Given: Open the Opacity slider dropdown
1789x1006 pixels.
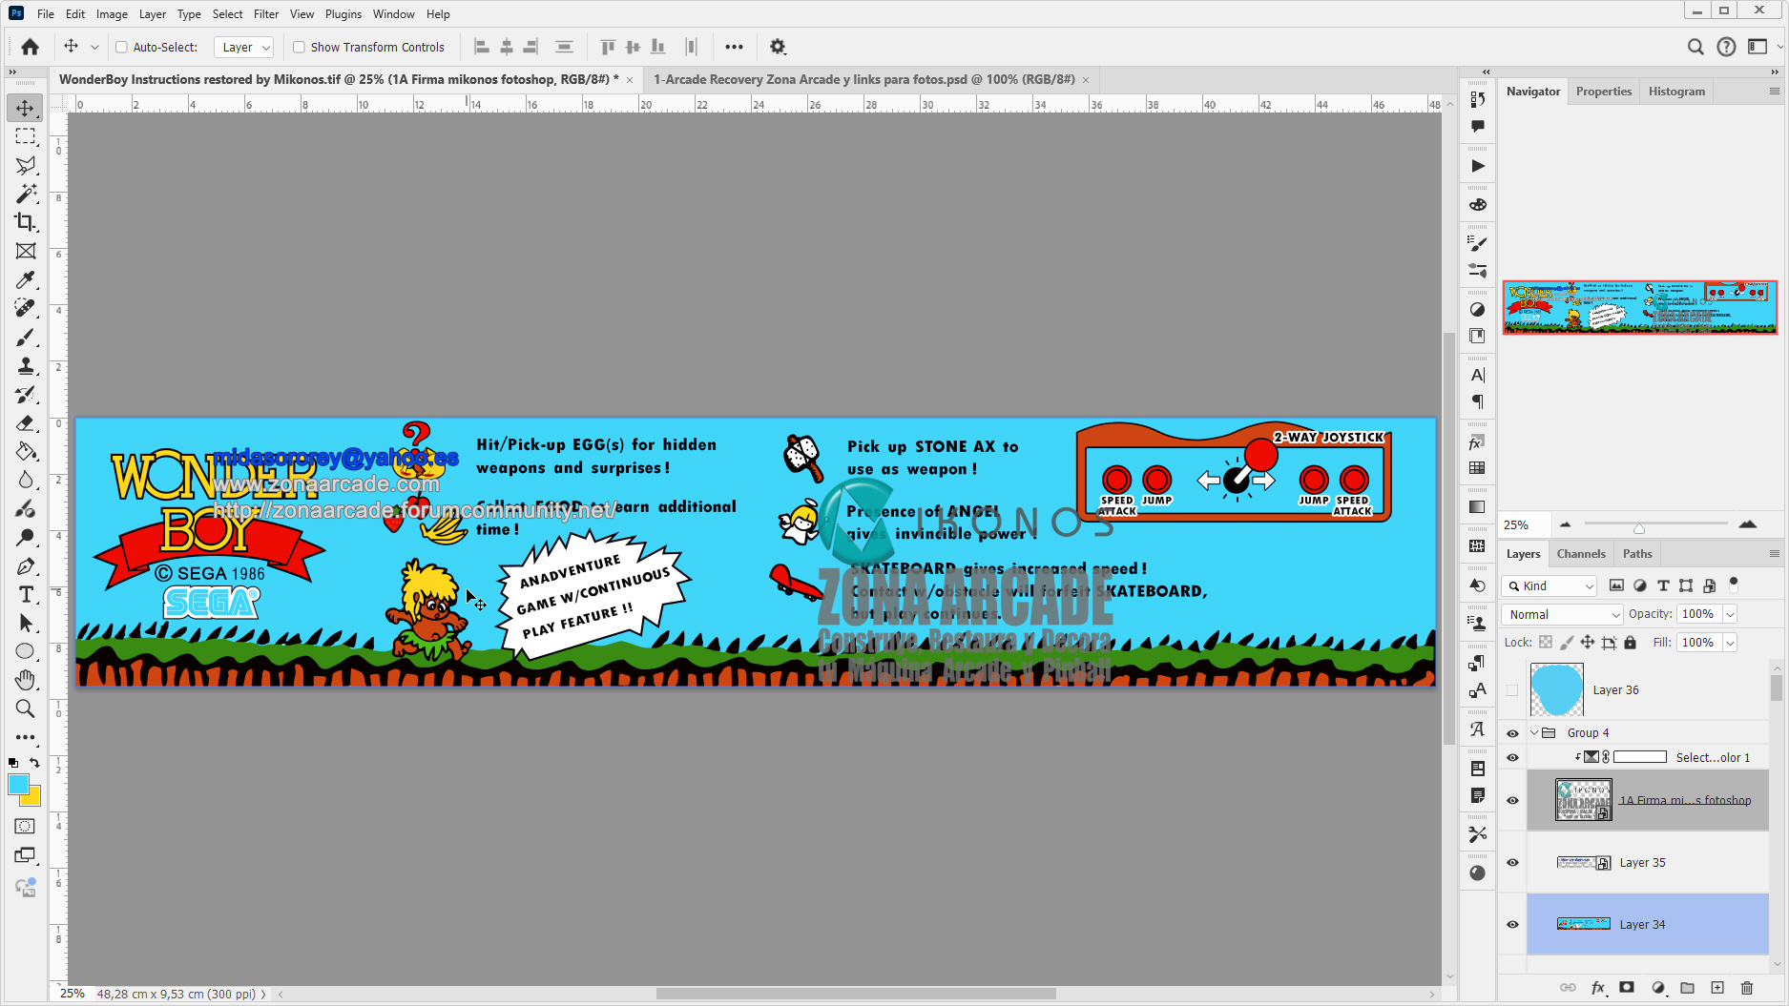Looking at the screenshot, I should (x=1730, y=614).
